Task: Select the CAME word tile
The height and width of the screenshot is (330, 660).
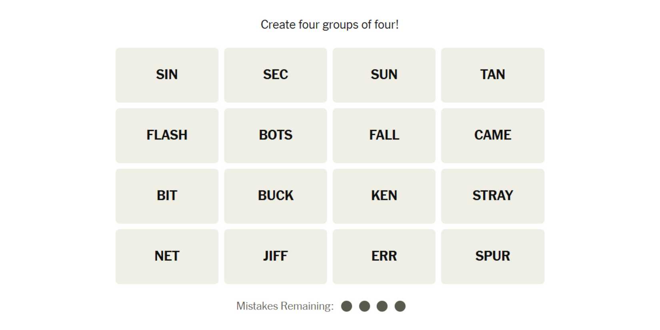Action: pos(492,135)
